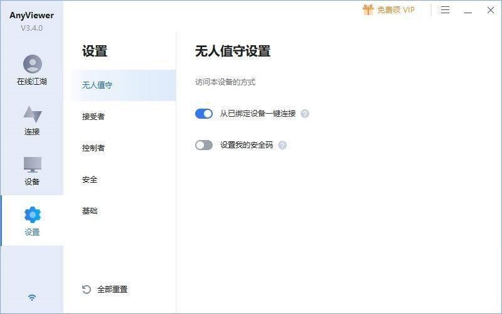502x314 pixels.
Task: Click the 在线江湖 profile avatar icon
Action: (32, 64)
